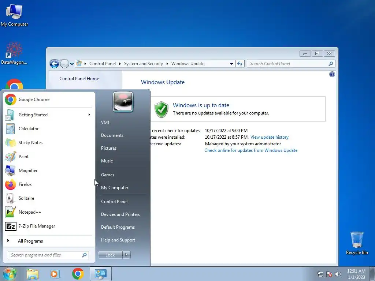Click the Control Panel back arrow
Screen dimensions: 375x281
(x=54, y=64)
